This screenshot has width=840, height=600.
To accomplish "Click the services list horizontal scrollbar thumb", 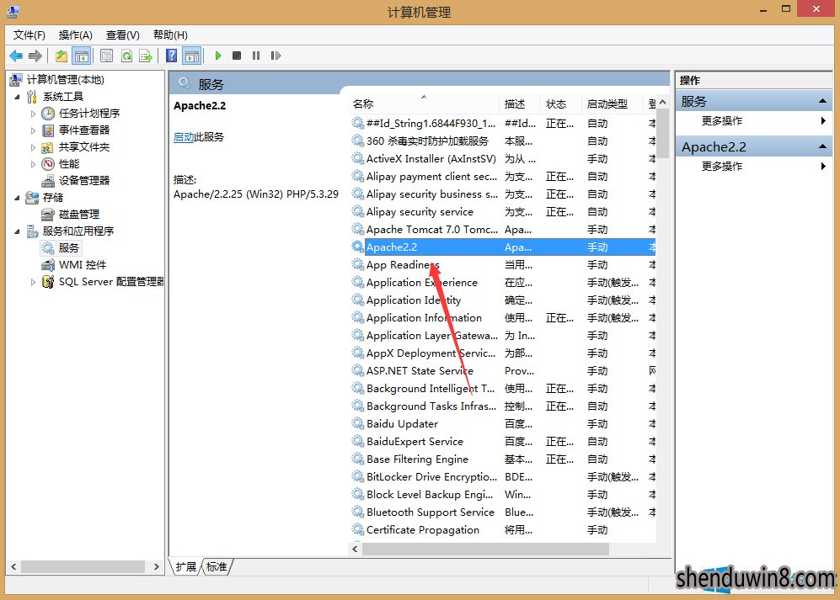I will [485, 550].
